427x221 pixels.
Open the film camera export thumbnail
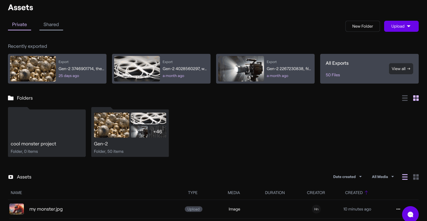241,69
